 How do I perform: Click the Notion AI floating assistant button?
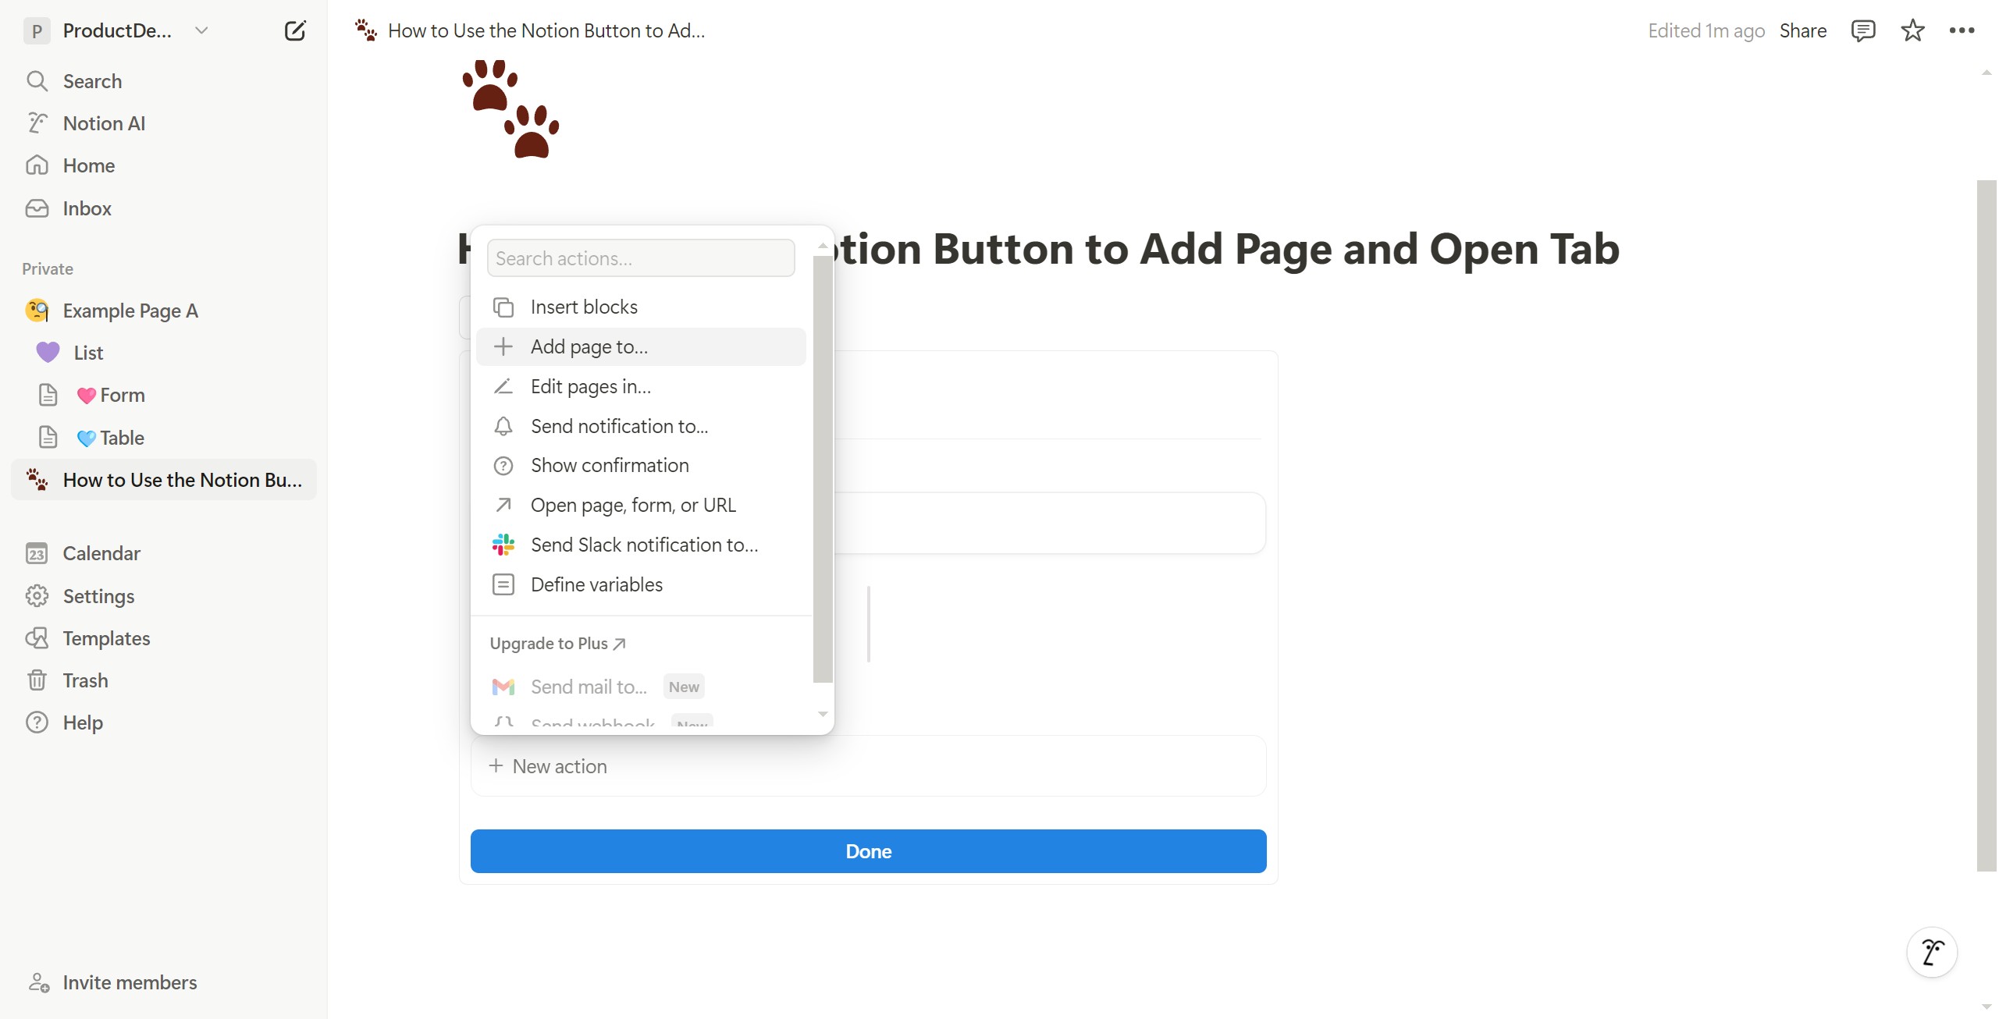pyautogui.click(x=1932, y=952)
